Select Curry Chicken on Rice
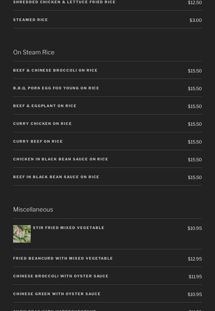The width and height of the screenshot is (215, 311). tap(42, 124)
